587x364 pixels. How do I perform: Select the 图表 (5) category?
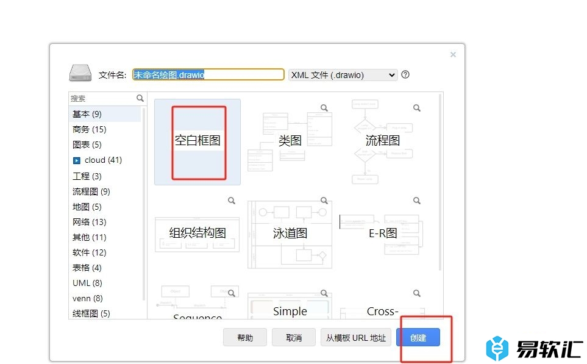click(105, 145)
